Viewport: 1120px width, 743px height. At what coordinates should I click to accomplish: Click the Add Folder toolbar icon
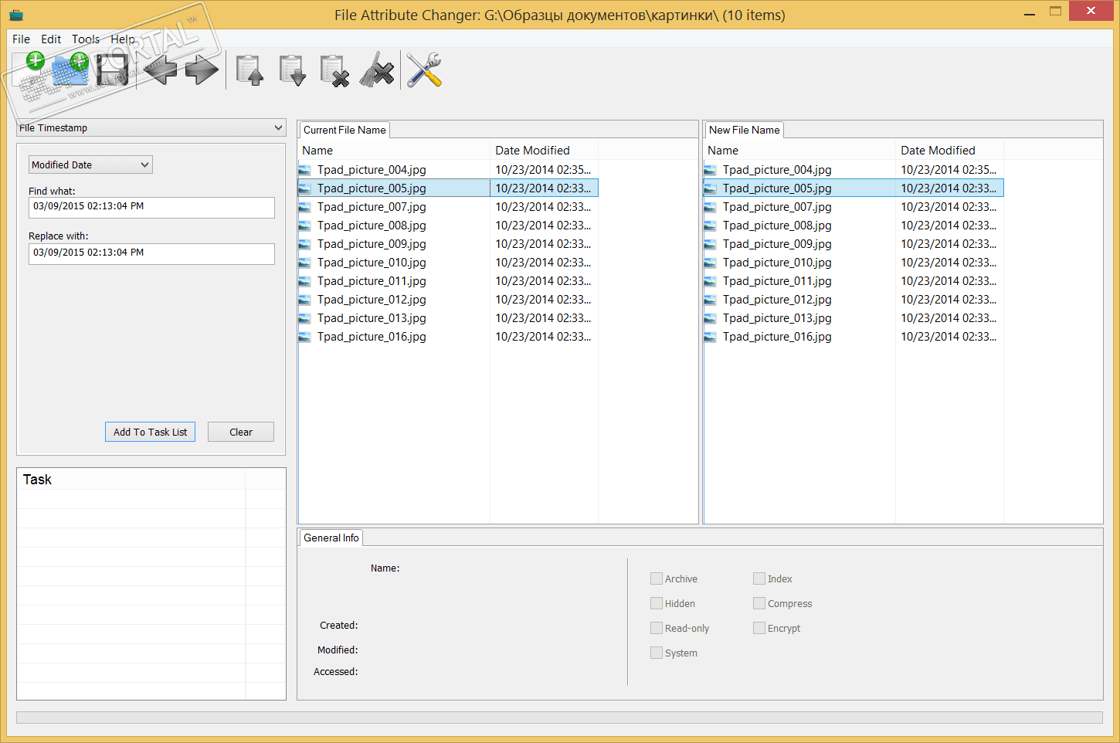(70, 70)
